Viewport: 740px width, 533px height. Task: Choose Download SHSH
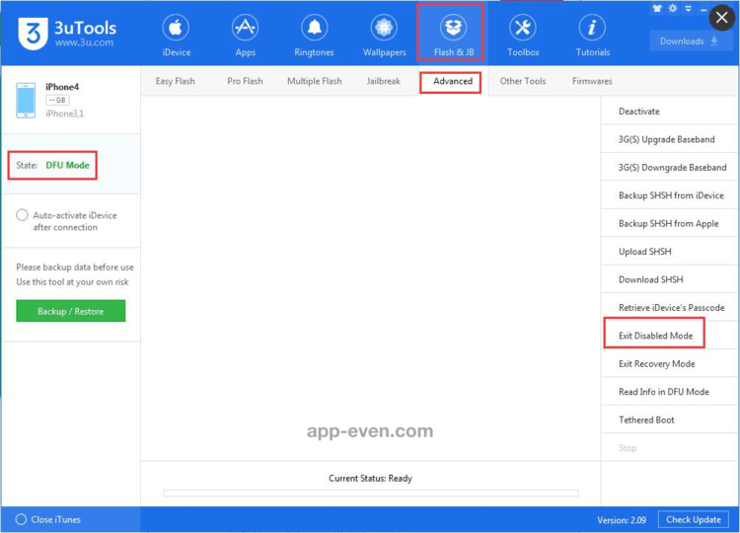point(669,279)
